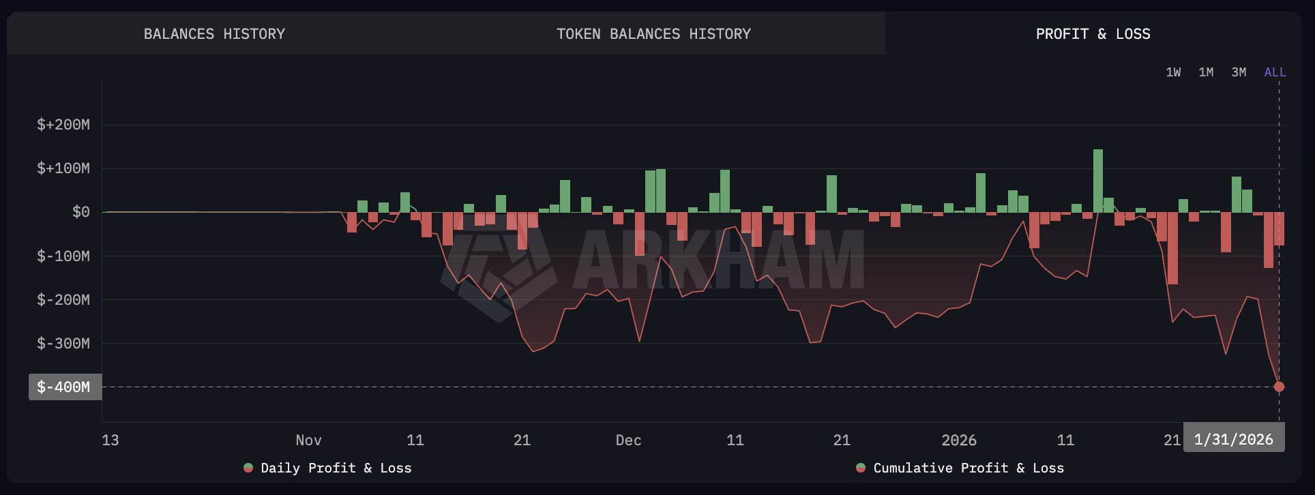
Task: Click the $+100M y-axis label
Action: coord(63,168)
